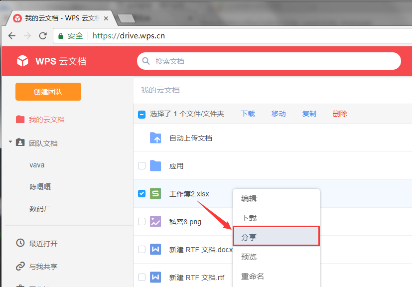This screenshot has width=412, height=287.
Task: Click the browser forward arrow
Action: 27,36
